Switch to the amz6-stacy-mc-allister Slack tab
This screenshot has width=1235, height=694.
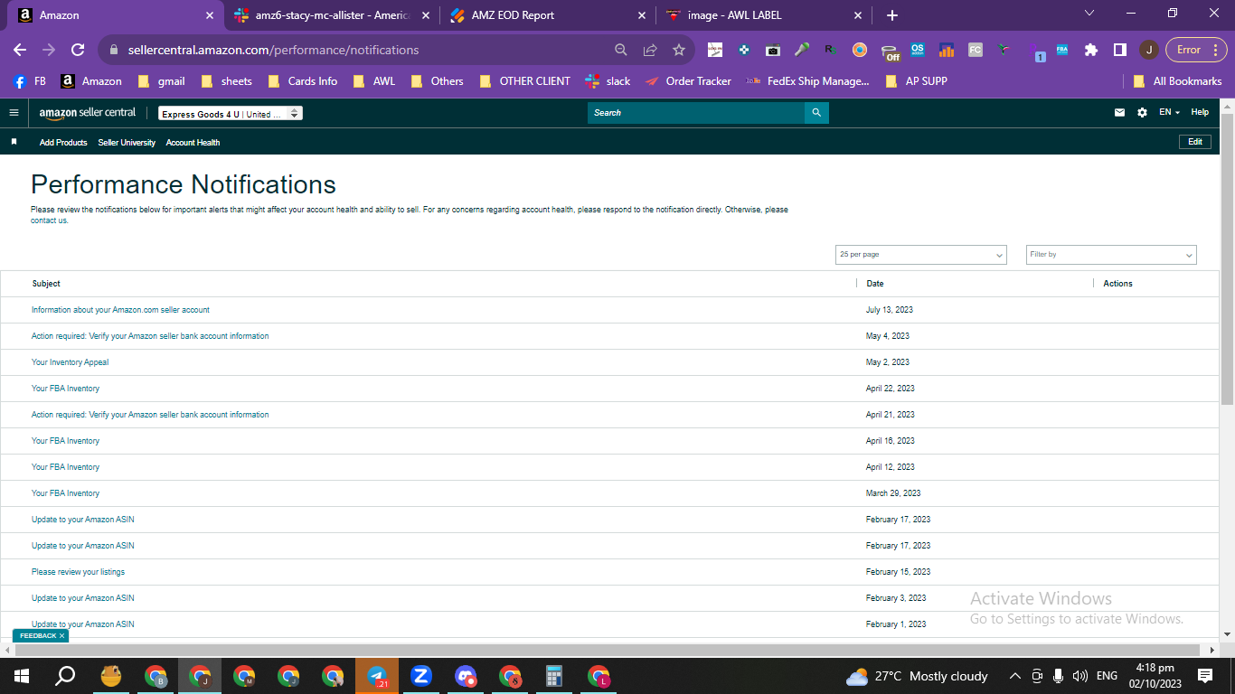pyautogui.click(x=331, y=15)
